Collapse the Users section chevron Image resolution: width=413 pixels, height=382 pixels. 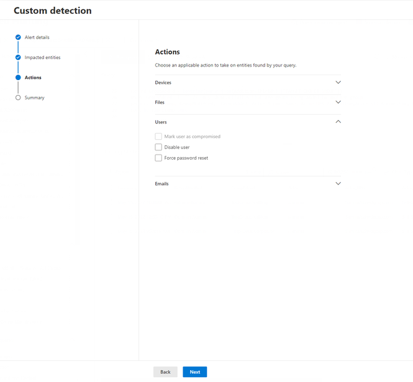coord(338,122)
